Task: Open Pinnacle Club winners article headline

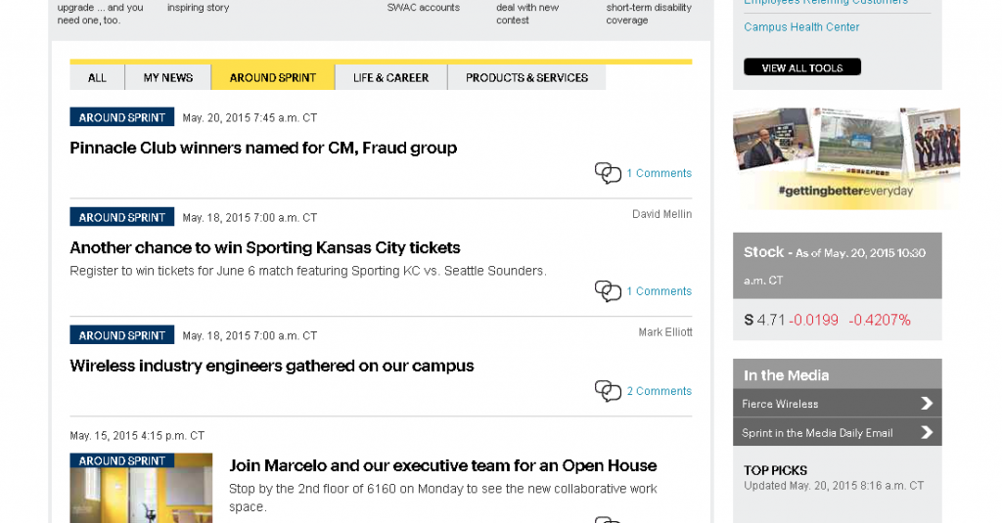Action: (263, 149)
